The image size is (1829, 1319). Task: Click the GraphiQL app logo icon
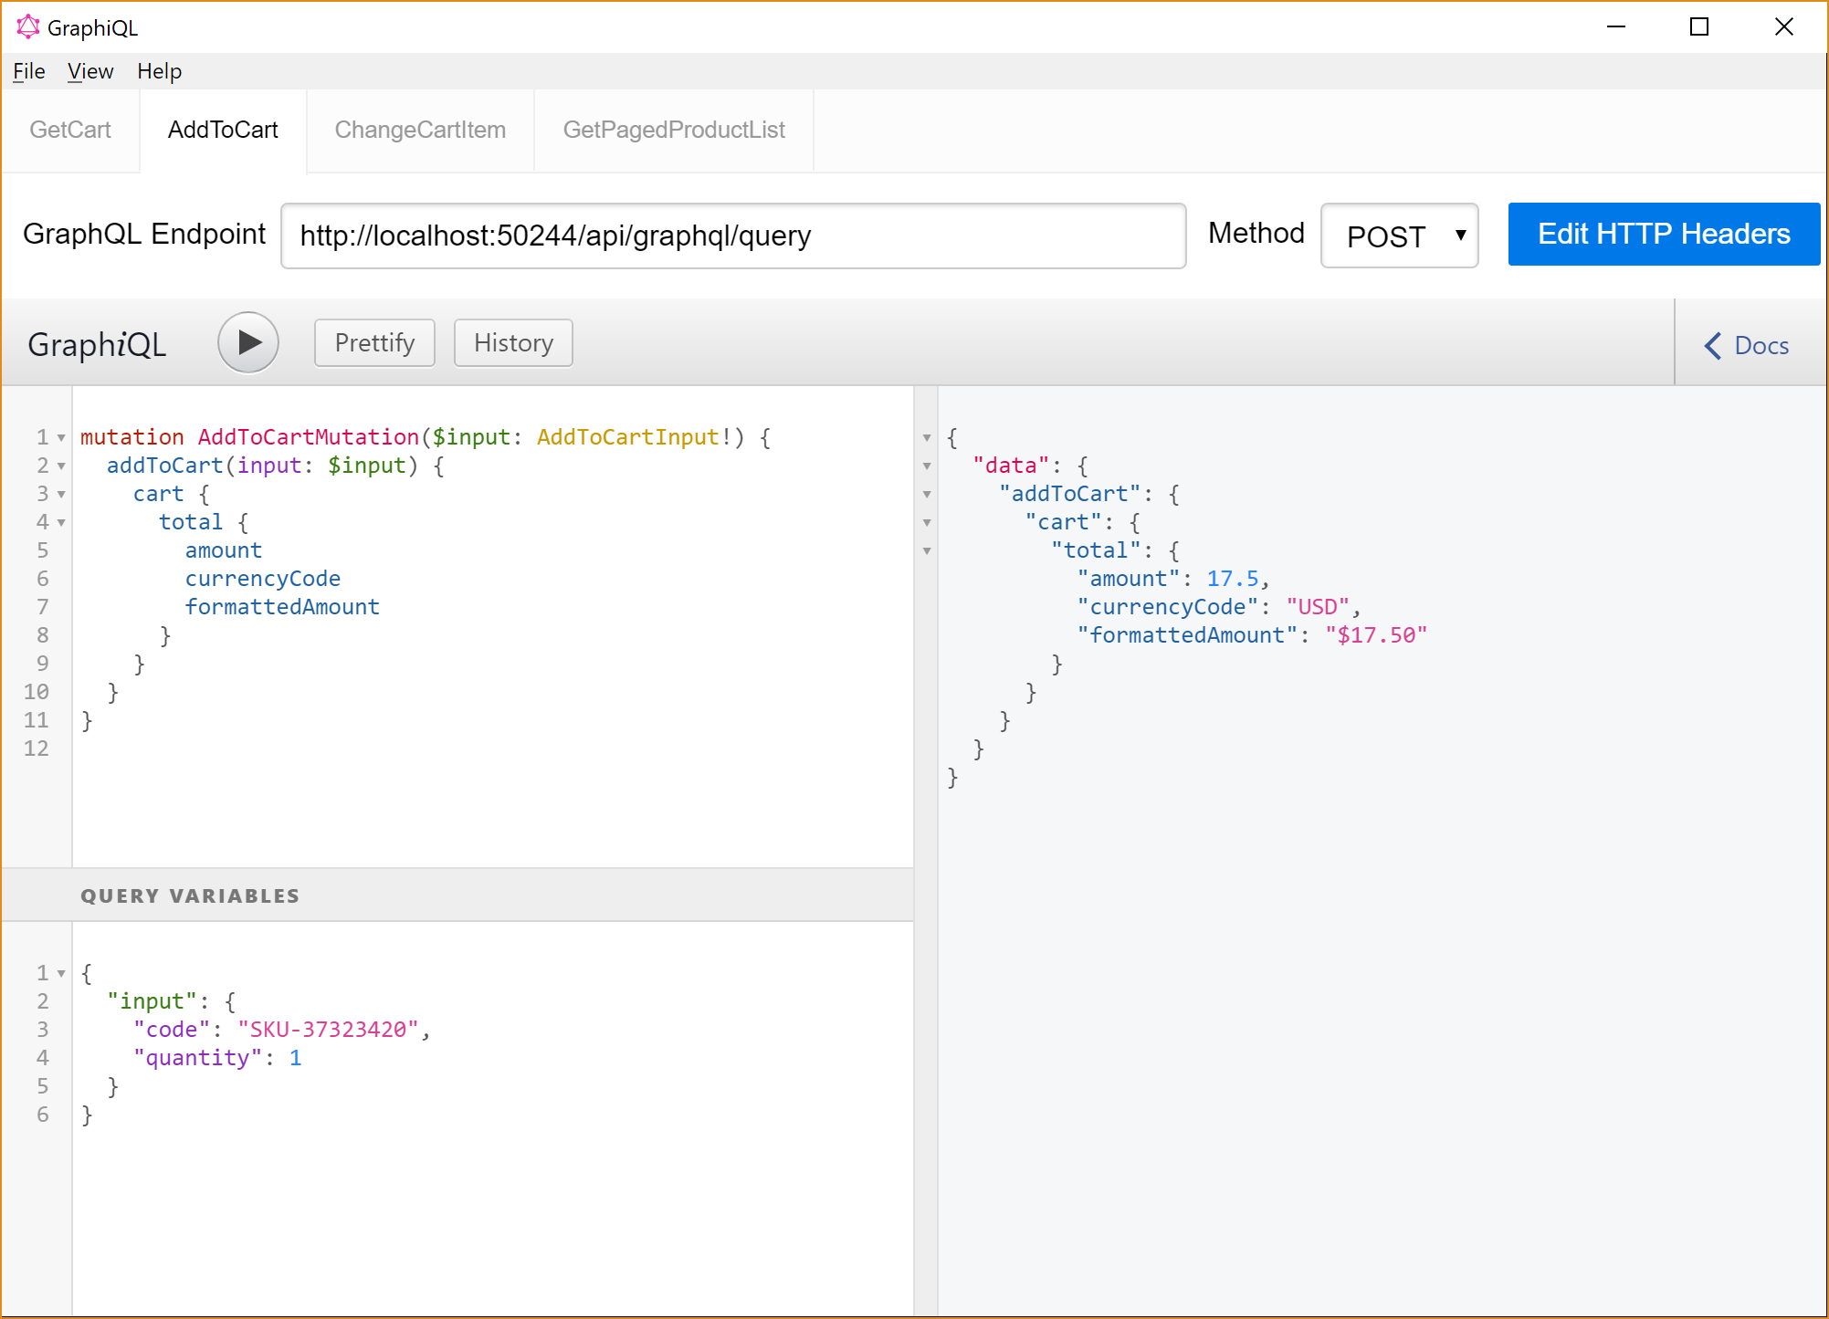point(28,27)
